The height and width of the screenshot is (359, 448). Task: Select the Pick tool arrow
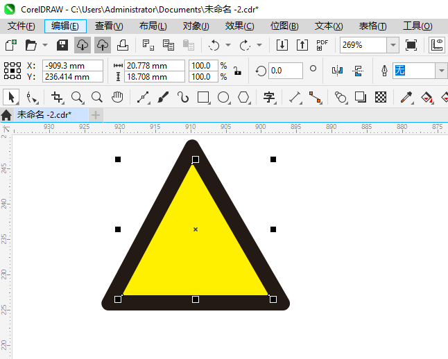[x=11, y=98]
